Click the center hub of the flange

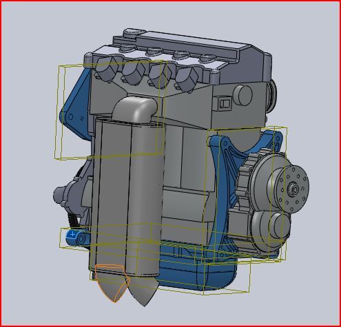(294, 189)
